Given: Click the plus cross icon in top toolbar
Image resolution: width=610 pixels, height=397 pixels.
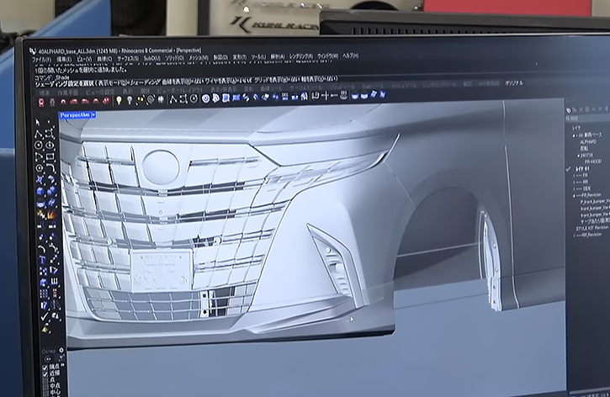Looking at the screenshot, I should tap(326, 95).
